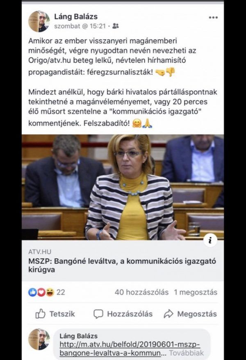Image resolution: width=246 pixels, height=360 pixels.
Task: Open the szombat @ 15:21 timestamp
Action: tap(80, 26)
